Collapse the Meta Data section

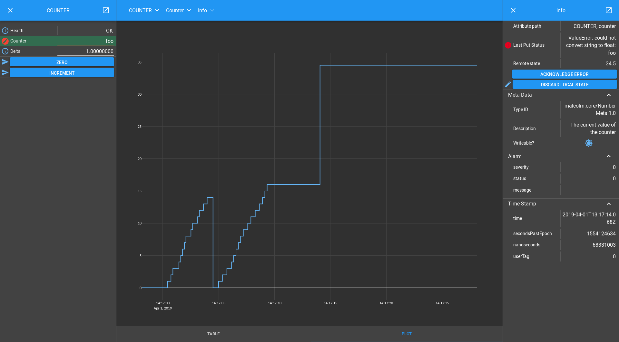click(x=608, y=95)
